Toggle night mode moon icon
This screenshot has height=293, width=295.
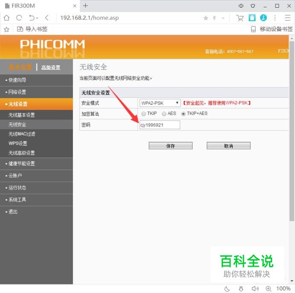pos(227,289)
